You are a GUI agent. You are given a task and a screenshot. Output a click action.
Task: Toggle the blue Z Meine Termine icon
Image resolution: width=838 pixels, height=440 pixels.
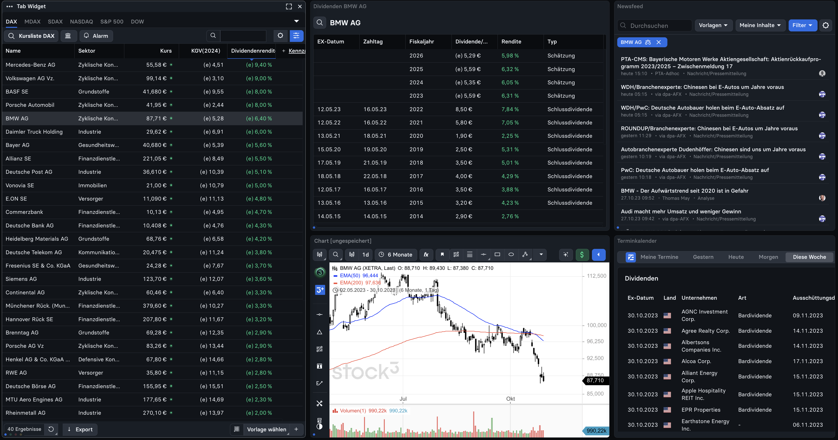point(631,257)
